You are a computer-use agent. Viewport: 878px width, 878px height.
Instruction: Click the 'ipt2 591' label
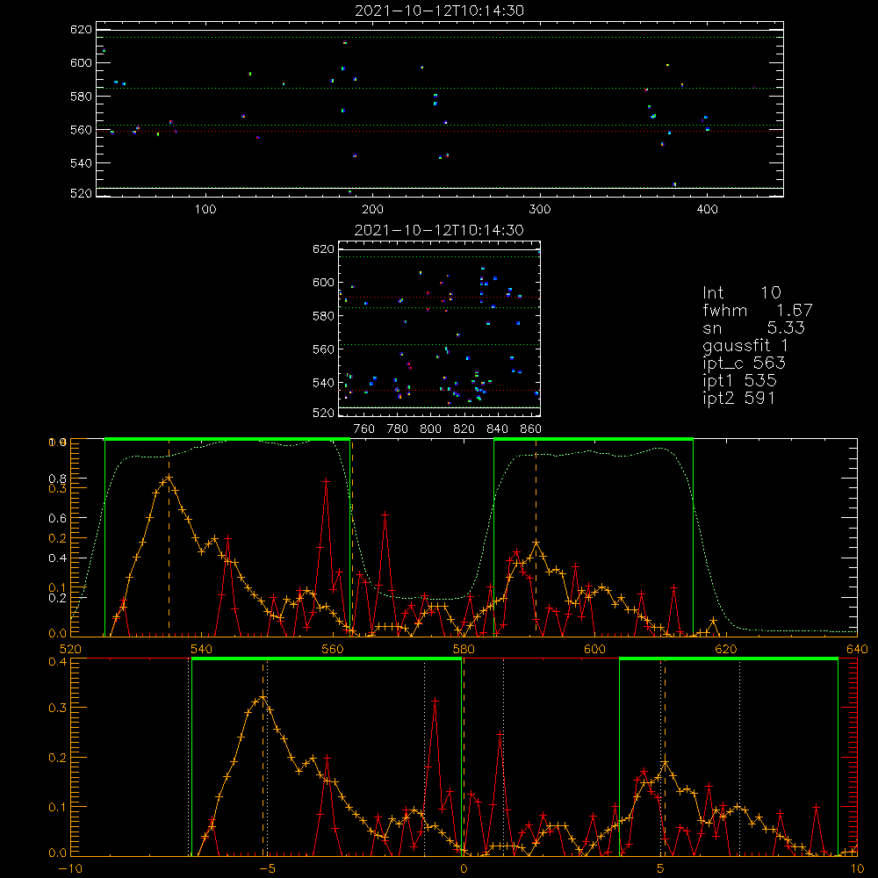point(739,398)
